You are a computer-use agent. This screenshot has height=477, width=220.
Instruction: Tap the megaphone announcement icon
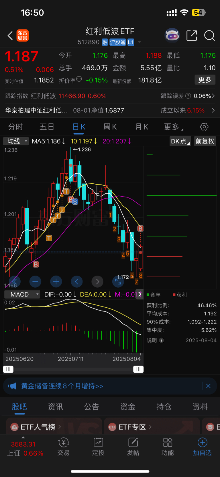12,386
